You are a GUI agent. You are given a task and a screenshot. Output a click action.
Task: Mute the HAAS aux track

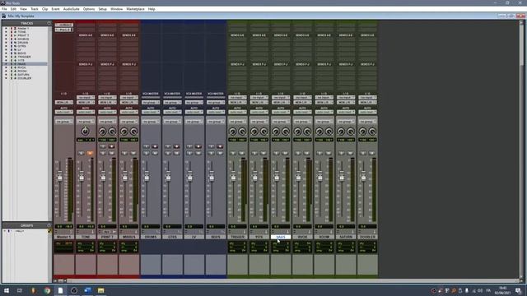tap(285, 153)
